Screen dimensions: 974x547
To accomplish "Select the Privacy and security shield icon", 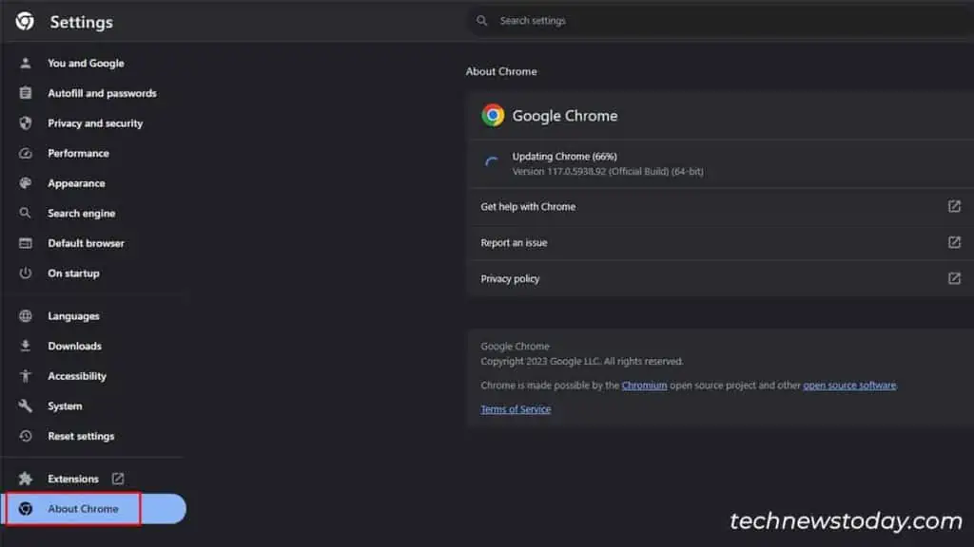I will click(24, 123).
